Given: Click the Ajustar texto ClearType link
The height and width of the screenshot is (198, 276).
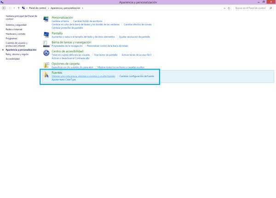Looking at the screenshot, I should click(x=64, y=79).
